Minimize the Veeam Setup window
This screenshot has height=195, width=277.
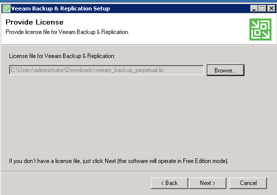254,8
